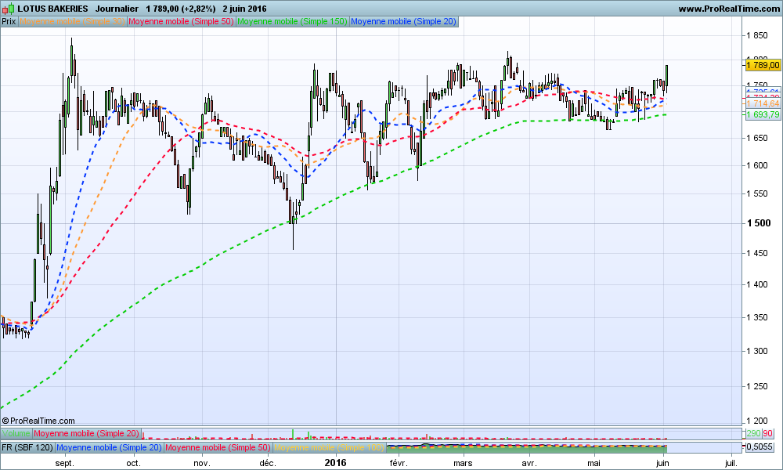Click the nov. label on the time axis

point(202,463)
